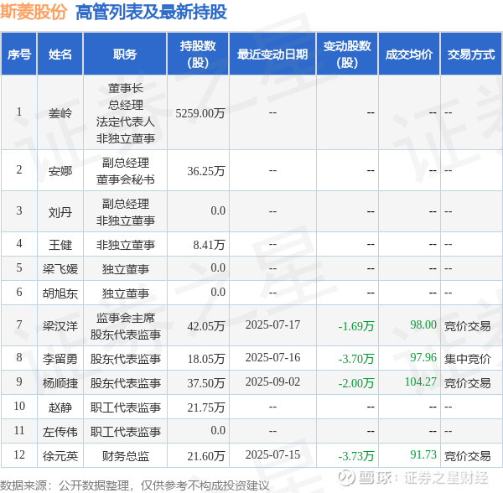Click 竞价交易 in 梁汉洋's row
The height and width of the screenshot is (493, 503).
click(x=468, y=326)
